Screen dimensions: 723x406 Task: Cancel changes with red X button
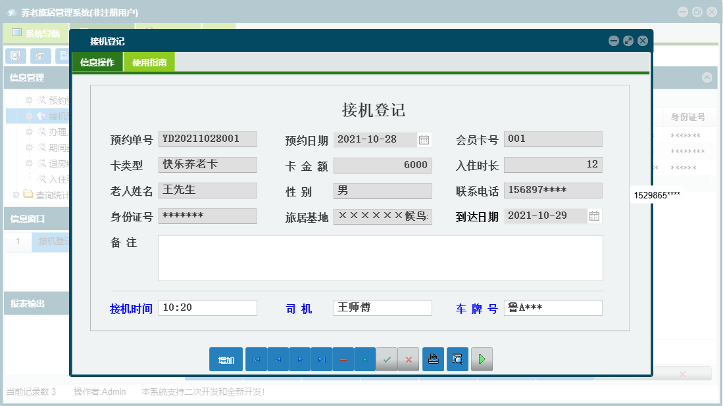pos(409,359)
